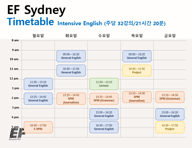The width and height of the screenshot is (192, 148).
Task: Select Friday 13:10 – 14:30 SPIN (Grammar) block
Action: tap(170, 97)
